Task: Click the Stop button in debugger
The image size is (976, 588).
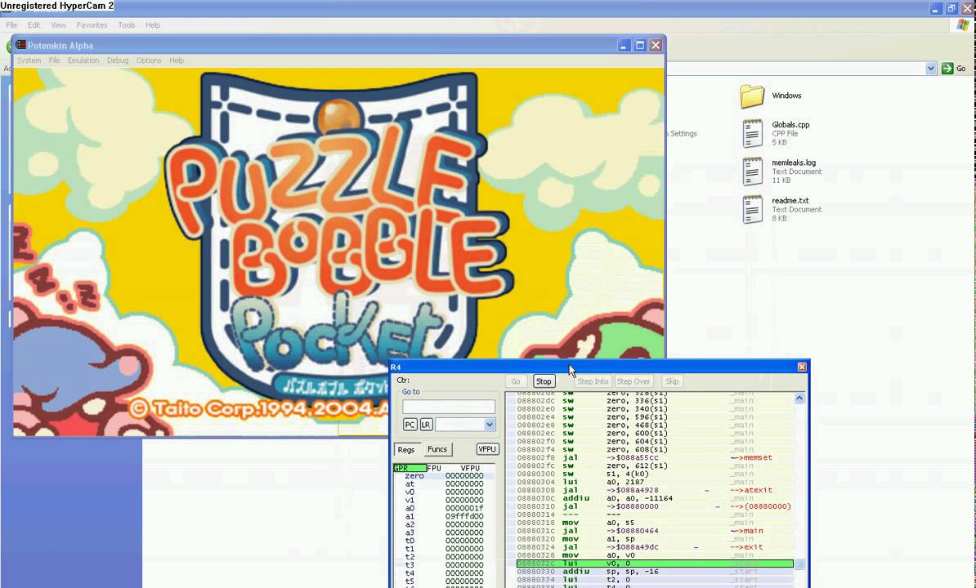Action: click(544, 381)
